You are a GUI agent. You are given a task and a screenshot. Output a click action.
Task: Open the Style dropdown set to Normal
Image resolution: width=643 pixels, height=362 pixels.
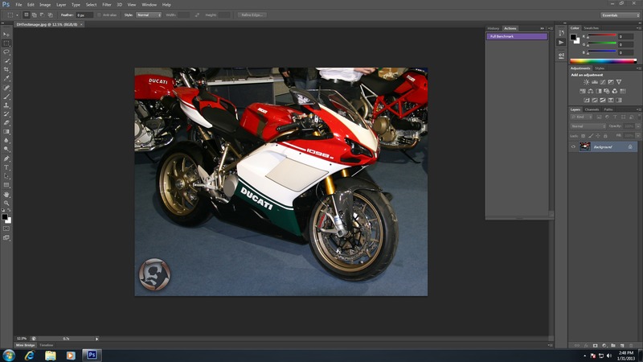click(x=148, y=15)
